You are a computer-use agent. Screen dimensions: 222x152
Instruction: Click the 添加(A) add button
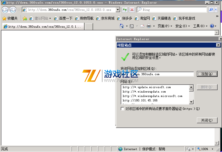pos(207,74)
